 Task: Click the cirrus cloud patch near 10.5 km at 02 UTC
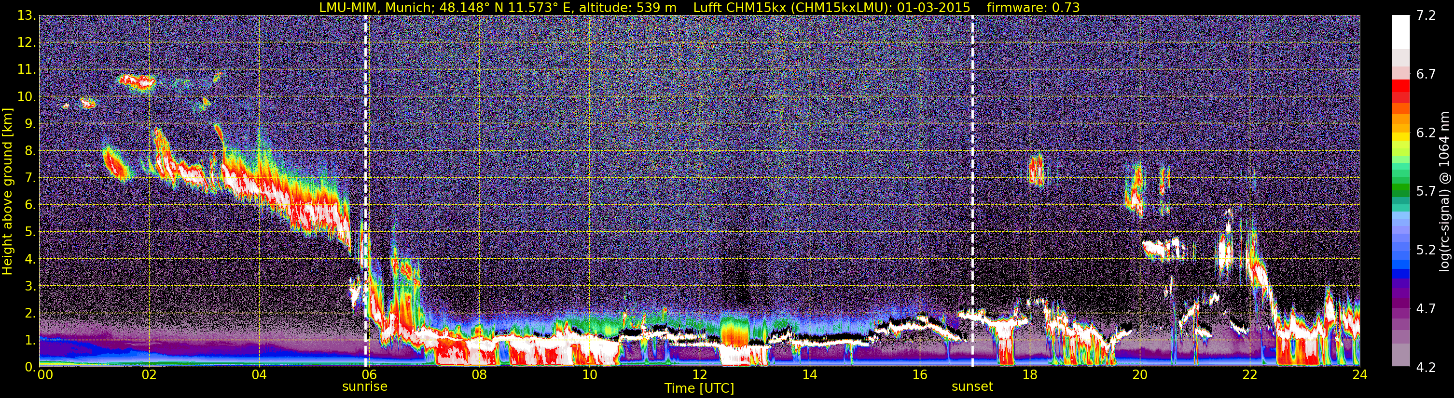pos(137,82)
